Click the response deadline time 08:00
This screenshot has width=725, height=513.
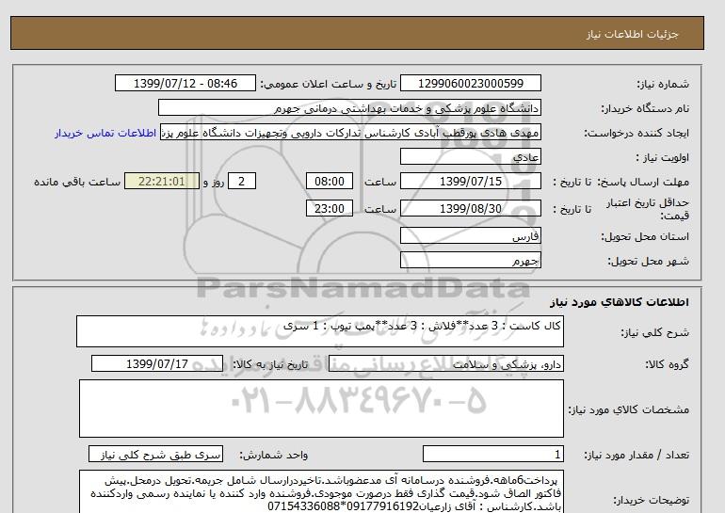330,181
